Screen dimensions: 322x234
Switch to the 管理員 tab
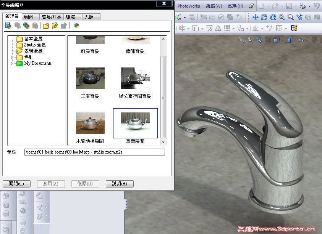[12, 16]
